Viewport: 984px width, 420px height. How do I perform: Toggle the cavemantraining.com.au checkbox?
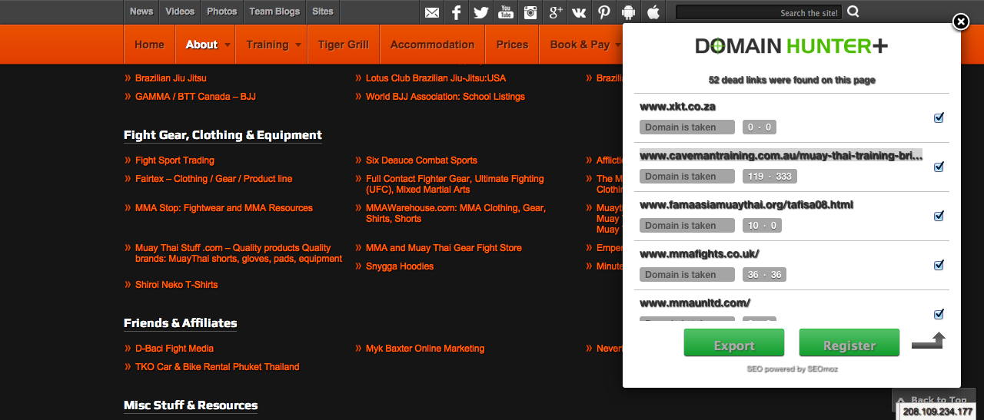pos(939,167)
